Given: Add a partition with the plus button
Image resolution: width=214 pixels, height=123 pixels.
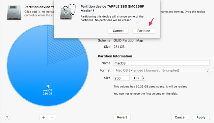Looking at the screenshot, I should coord(43,117).
